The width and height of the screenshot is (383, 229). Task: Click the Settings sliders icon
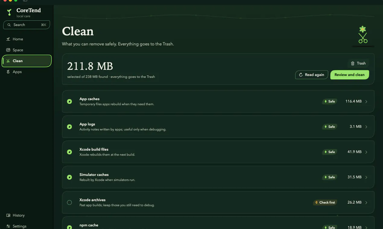(8, 226)
